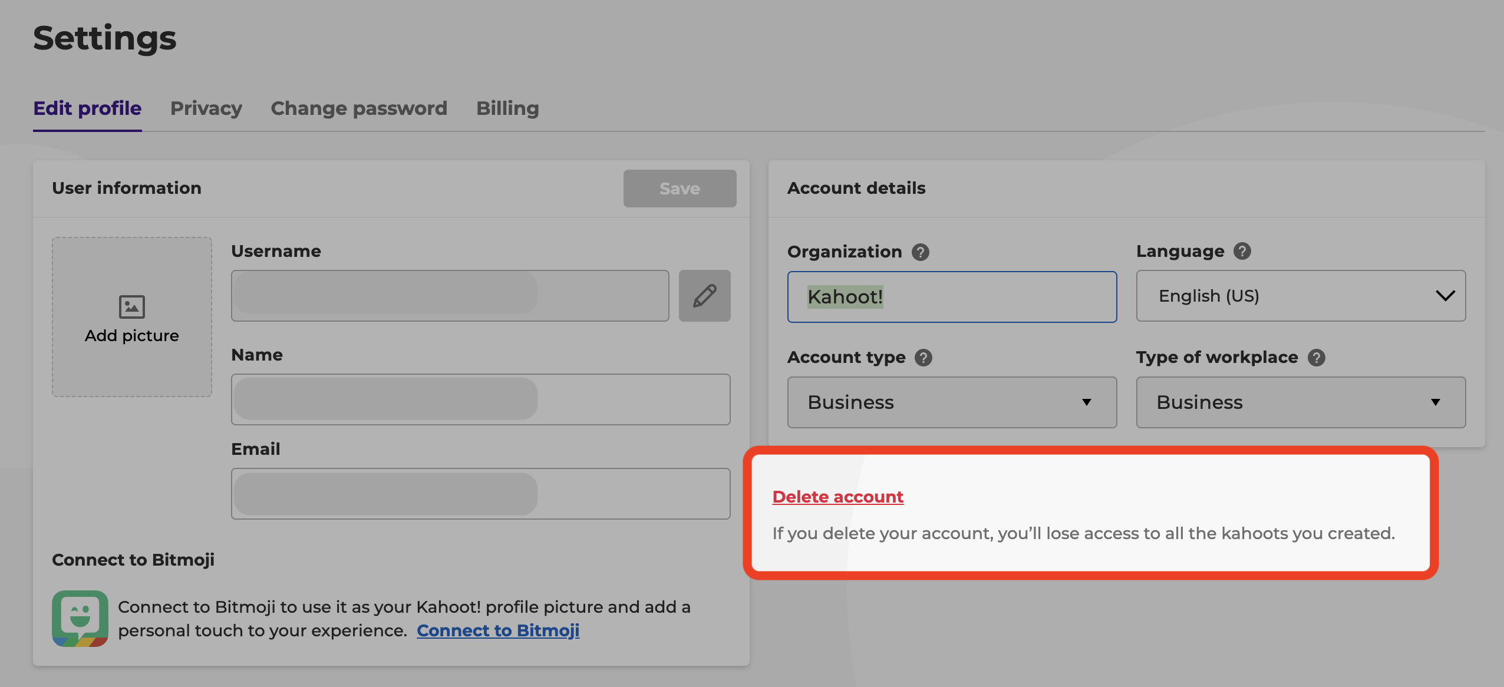Click the pencil edit username icon
The image size is (1504, 687).
(706, 295)
